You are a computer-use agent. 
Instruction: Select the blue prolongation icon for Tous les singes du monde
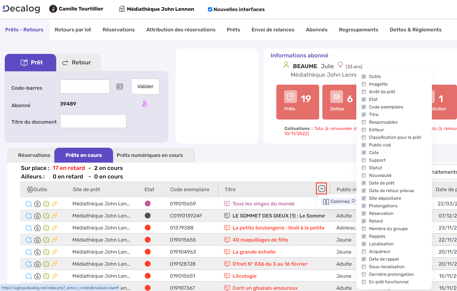click(29, 204)
